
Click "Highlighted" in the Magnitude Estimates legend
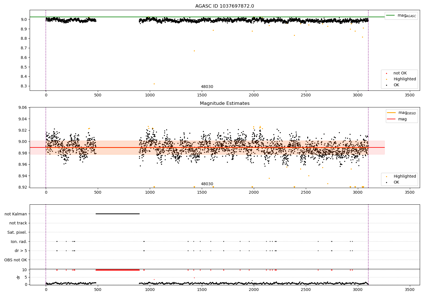pos(404,176)
